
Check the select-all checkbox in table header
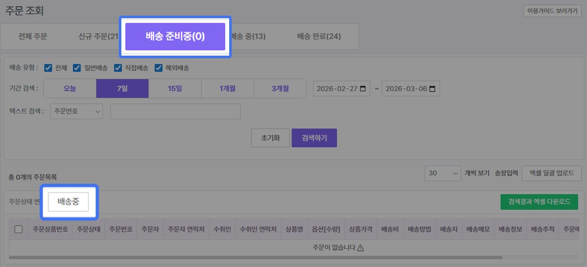(x=18, y=229)
